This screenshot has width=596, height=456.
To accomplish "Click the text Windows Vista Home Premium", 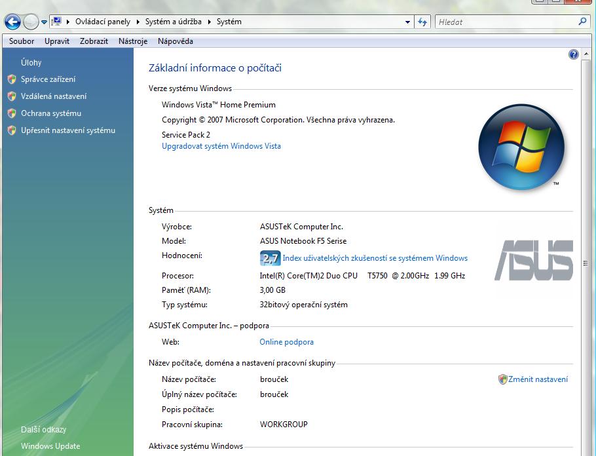I will (219, 105).
